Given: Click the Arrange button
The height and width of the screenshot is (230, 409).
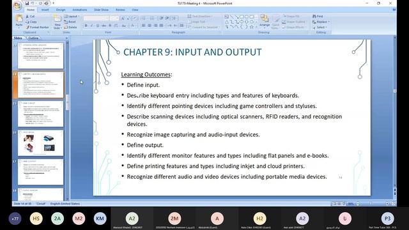Looking at the screenshot, I should tap(264, 21).
